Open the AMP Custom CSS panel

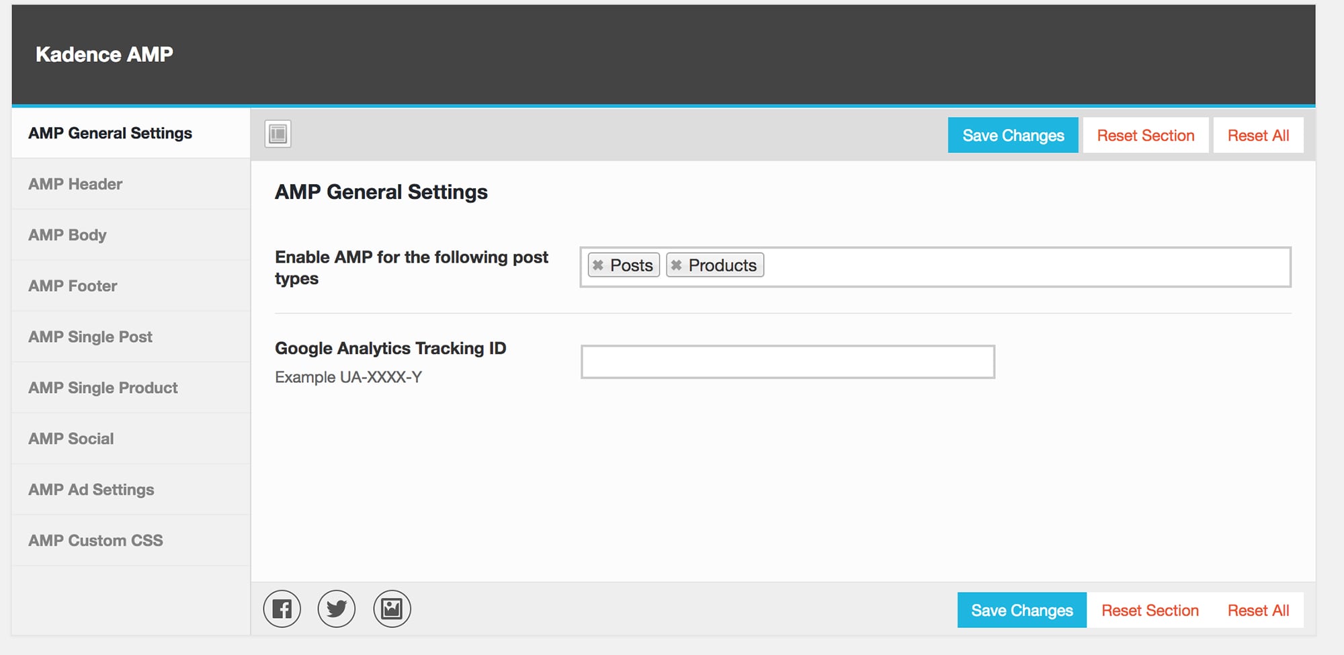coord(95,540)
